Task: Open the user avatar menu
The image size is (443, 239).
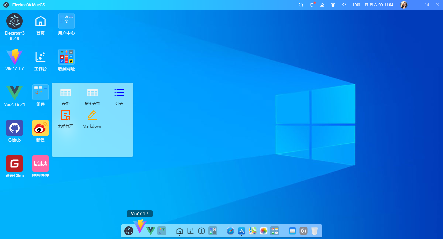Action: click(403, 5)
